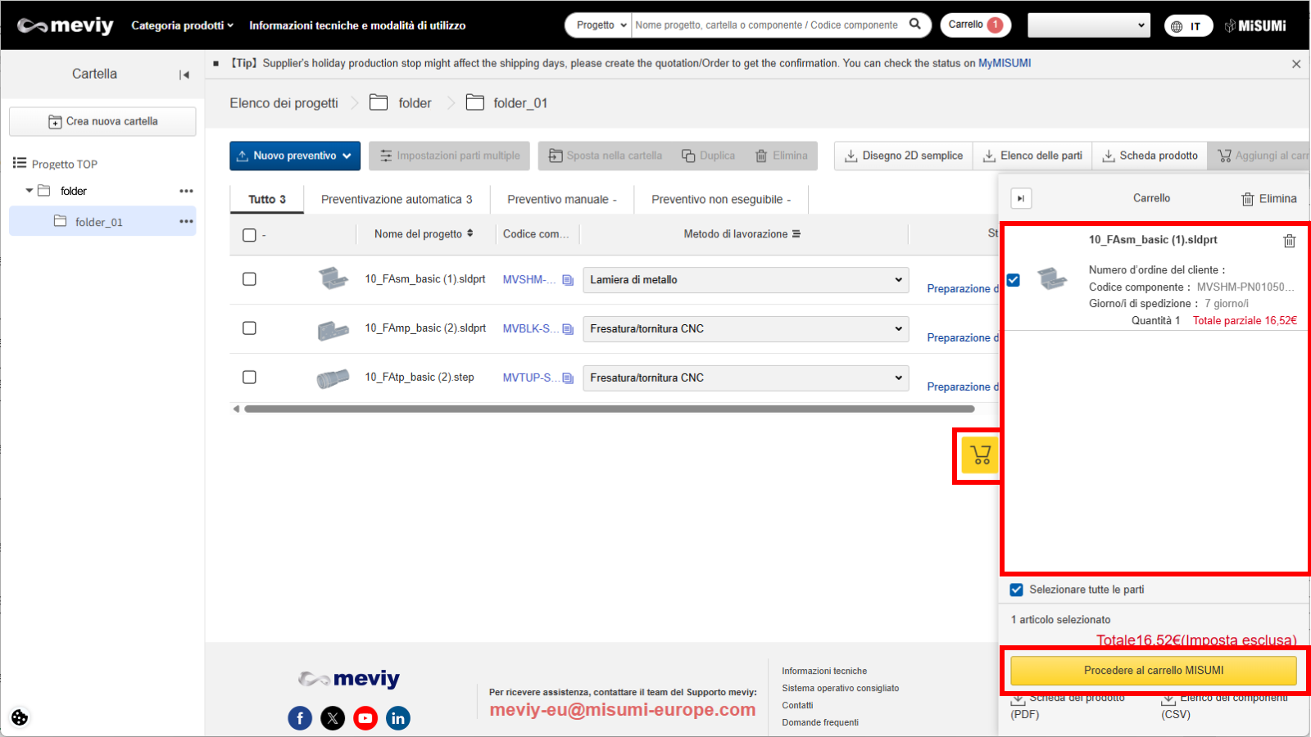Collapse the 'folder' tree node
This screenshot has width=1311, height=737.
pos(29,191)
